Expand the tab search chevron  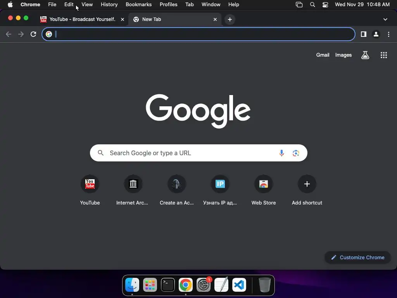385,19
